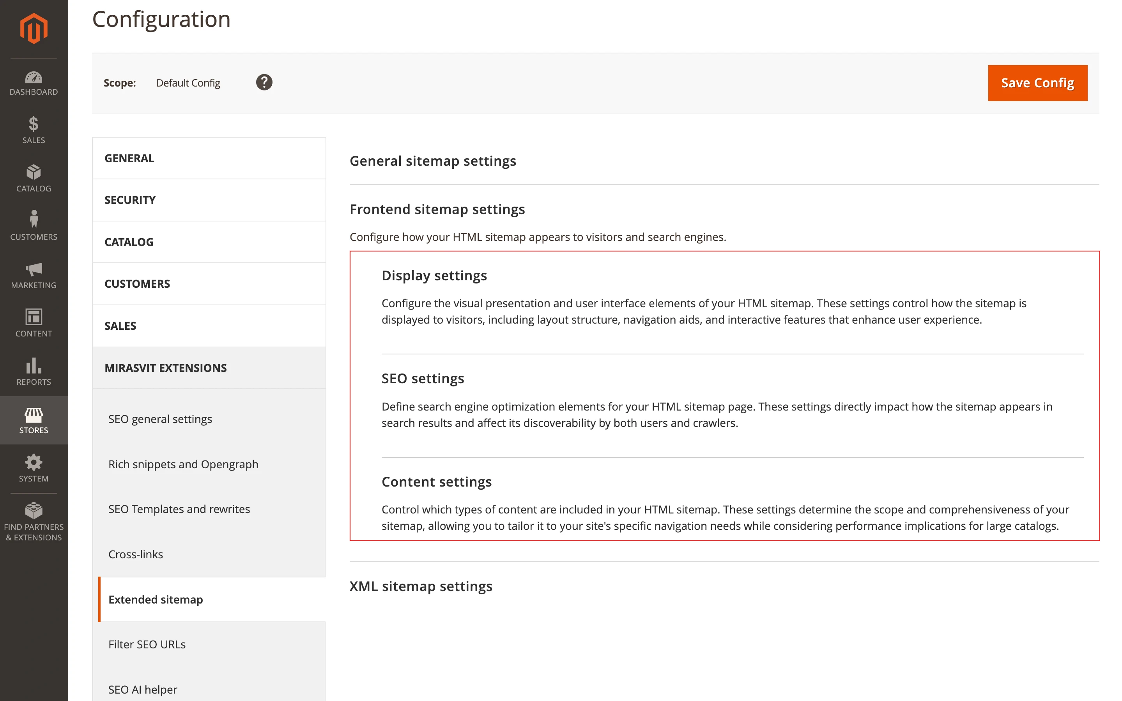Click the Customers sidebar icon
Image resolution: width=1122 pixels, height=701 pixels.
click(x=33, y=226)
